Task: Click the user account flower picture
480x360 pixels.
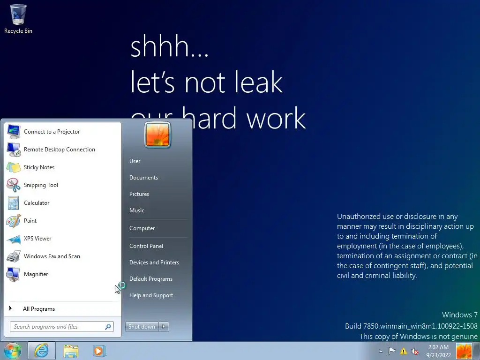Action: (157, 135)
